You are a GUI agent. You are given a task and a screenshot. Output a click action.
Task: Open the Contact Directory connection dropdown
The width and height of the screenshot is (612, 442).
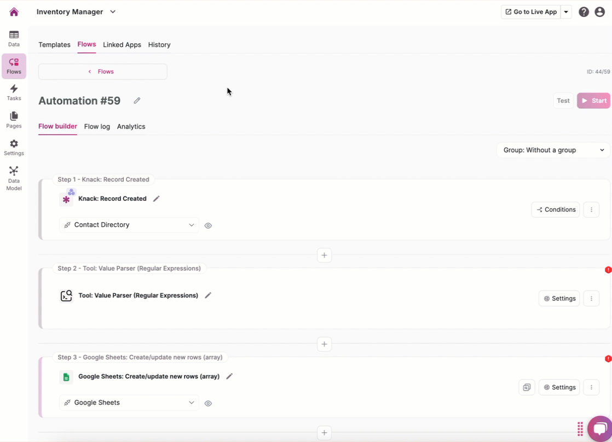coord(129,225)
